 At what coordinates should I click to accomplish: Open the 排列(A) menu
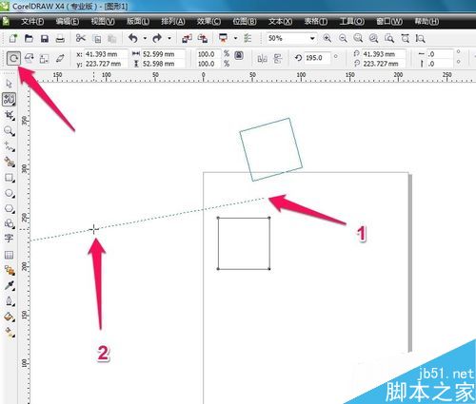pos(173,22)
